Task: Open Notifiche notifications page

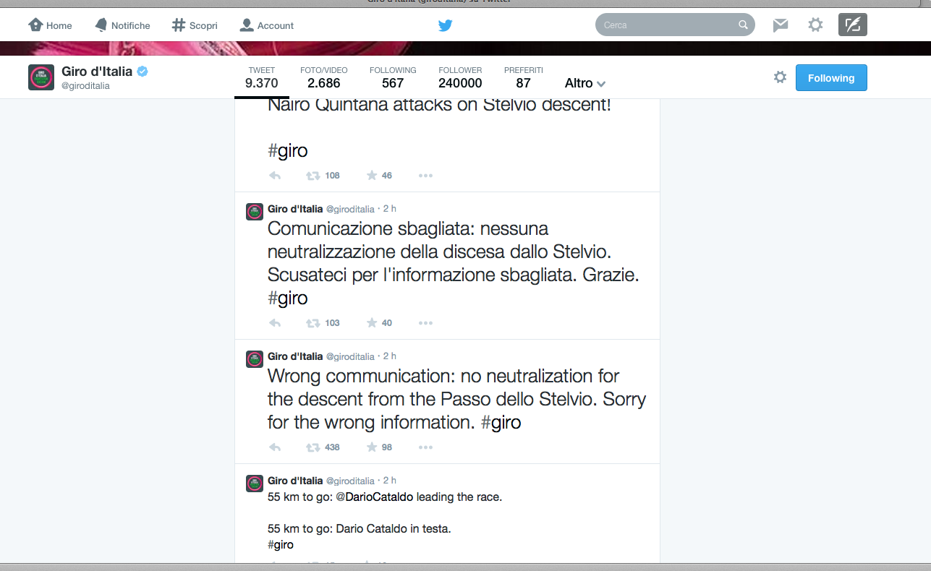Action: point(122,25)
